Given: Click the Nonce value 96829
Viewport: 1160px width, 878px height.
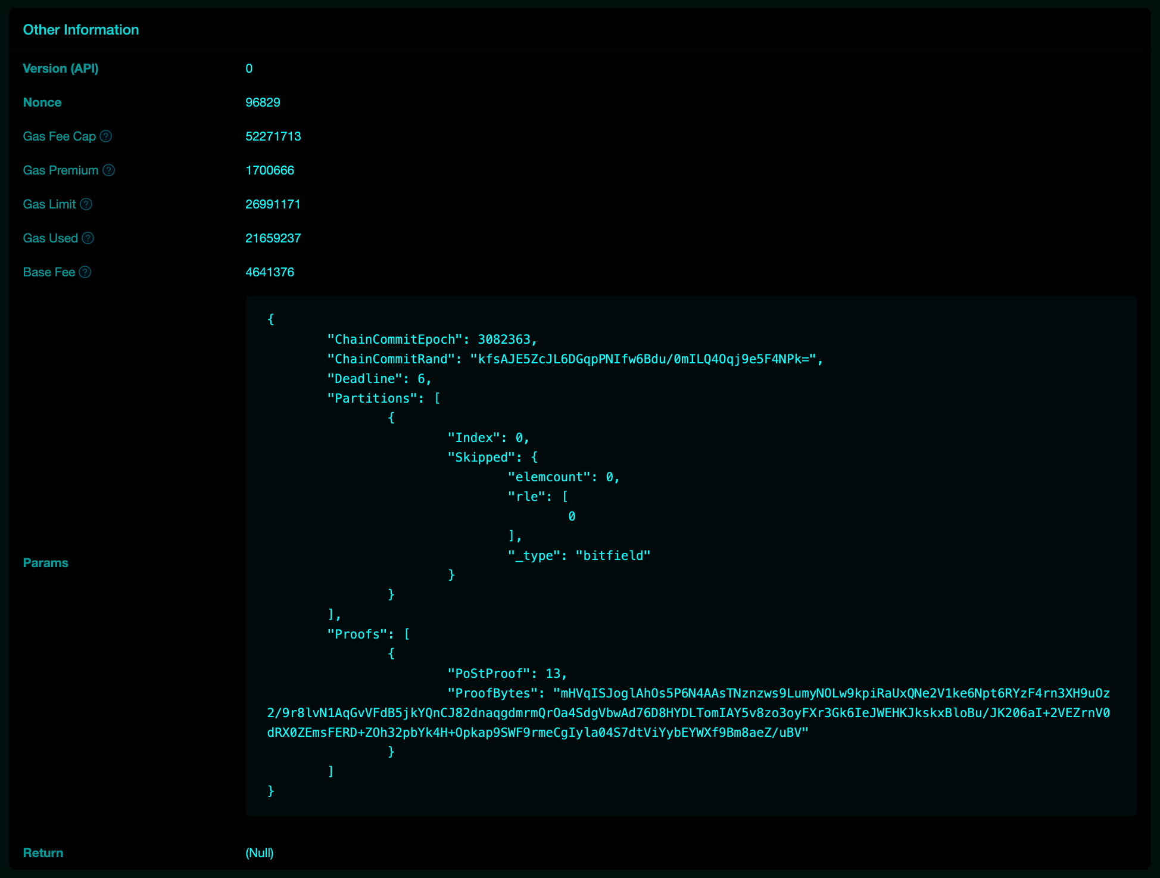Looking at the screenshot, I should pyautogui.click(x=263, y=102).
